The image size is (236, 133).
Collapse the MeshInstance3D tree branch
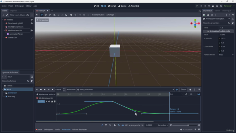tap(4, 30)
